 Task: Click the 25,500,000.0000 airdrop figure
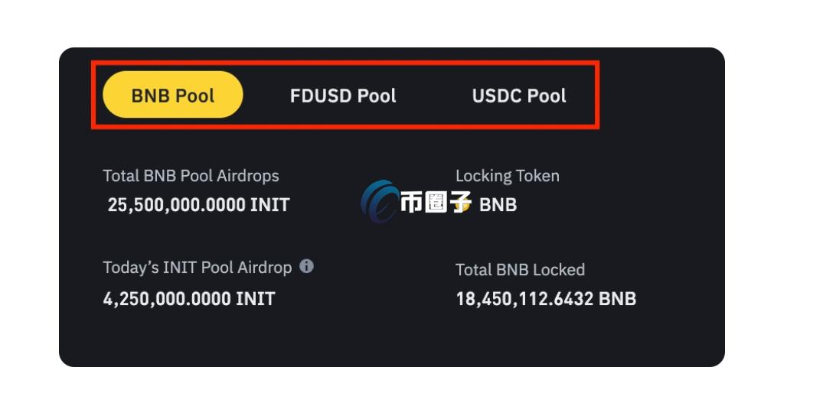tap(177, 205)
